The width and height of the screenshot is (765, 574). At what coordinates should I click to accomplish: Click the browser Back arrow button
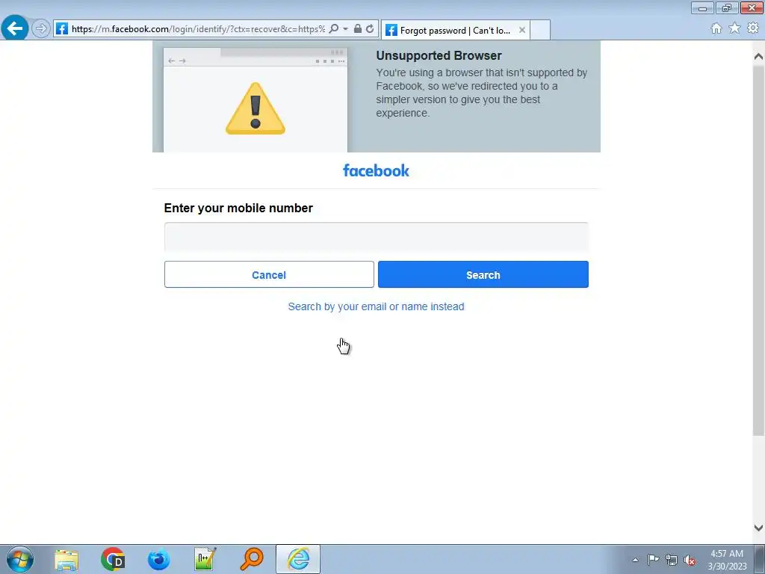pos(15,28)
